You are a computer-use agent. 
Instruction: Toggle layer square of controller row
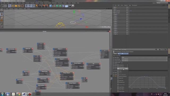[127, 11]
